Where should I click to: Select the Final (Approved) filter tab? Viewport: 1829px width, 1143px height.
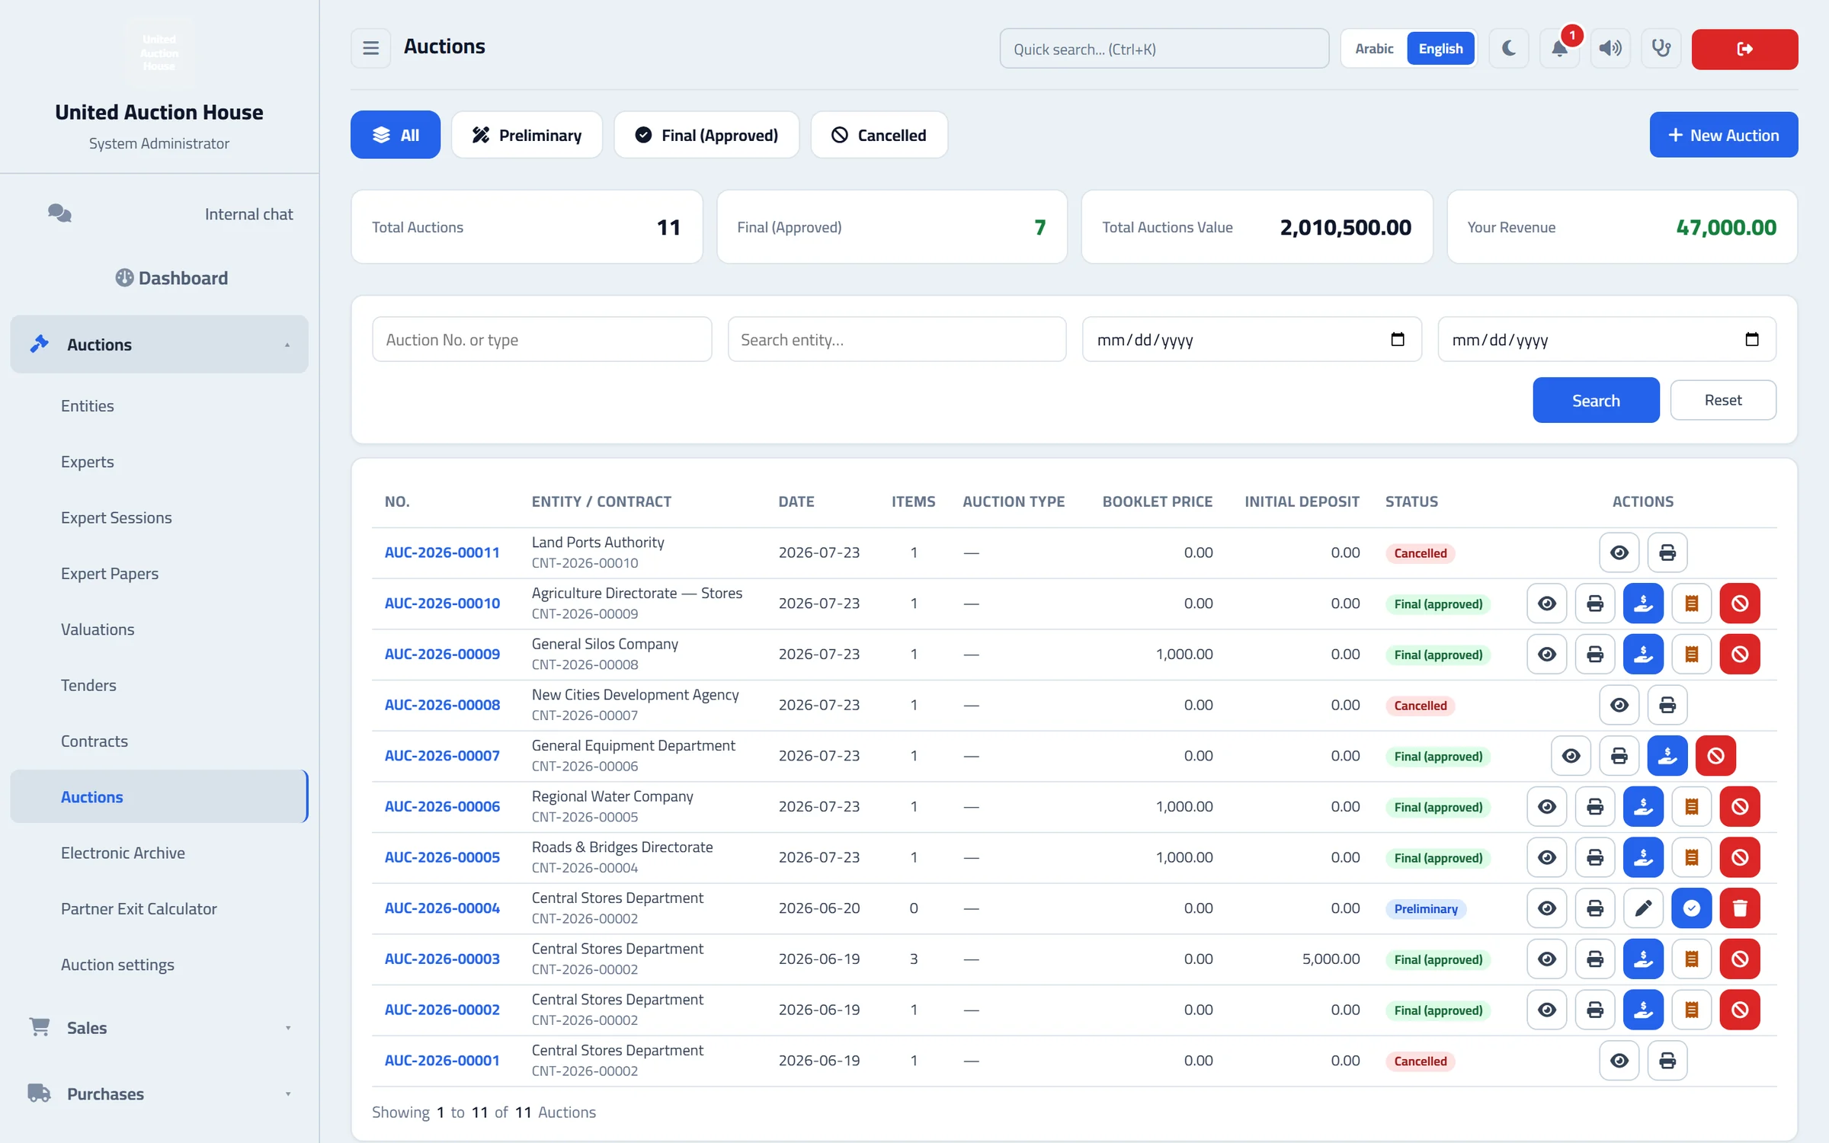(706, 135)
